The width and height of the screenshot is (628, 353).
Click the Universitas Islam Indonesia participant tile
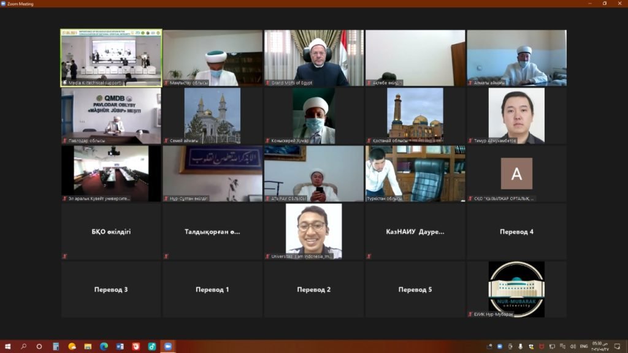(x=314, y=231)
